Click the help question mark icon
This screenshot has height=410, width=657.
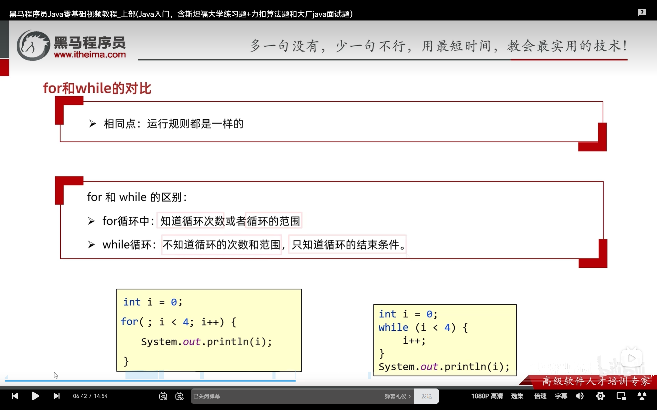(x=642, y=13)
